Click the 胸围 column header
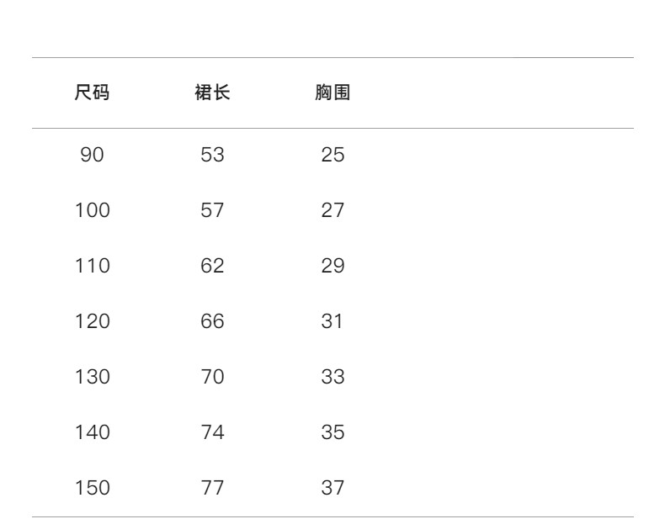Image resolution: width=665 pixels, height=519 pixels. 332,93
